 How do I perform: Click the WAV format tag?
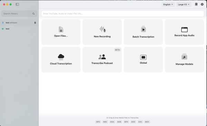click(105, 122)
